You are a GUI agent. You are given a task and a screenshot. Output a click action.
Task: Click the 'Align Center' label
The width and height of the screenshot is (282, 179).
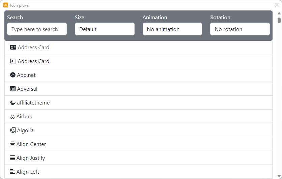(x=31, y=144)
